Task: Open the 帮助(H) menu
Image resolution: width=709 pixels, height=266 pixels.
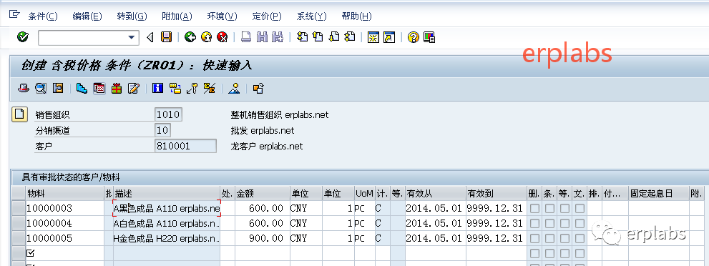Action: click(x=357, y=16)
